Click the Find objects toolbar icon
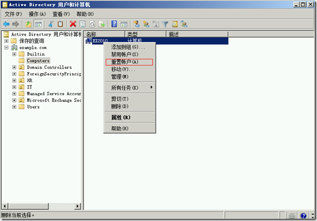This screenshot has height=221, width=317. pos(175,24)
